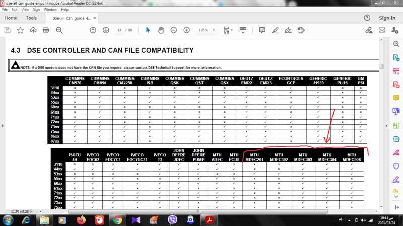The image size is (403, 226).
Task: Open Export PDF in the right pane
Action: coord(396,58)
